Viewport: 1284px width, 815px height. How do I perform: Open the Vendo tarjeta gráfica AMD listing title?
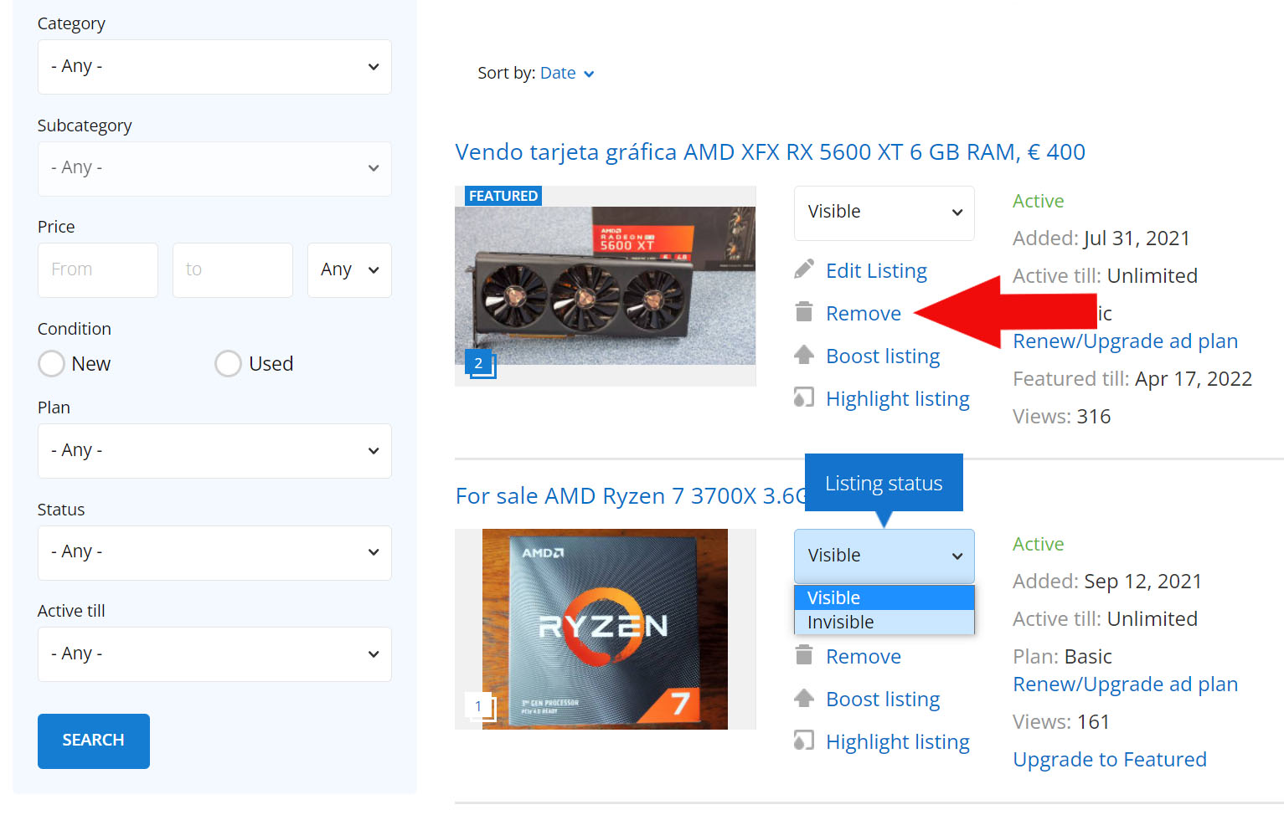(770, 151)
